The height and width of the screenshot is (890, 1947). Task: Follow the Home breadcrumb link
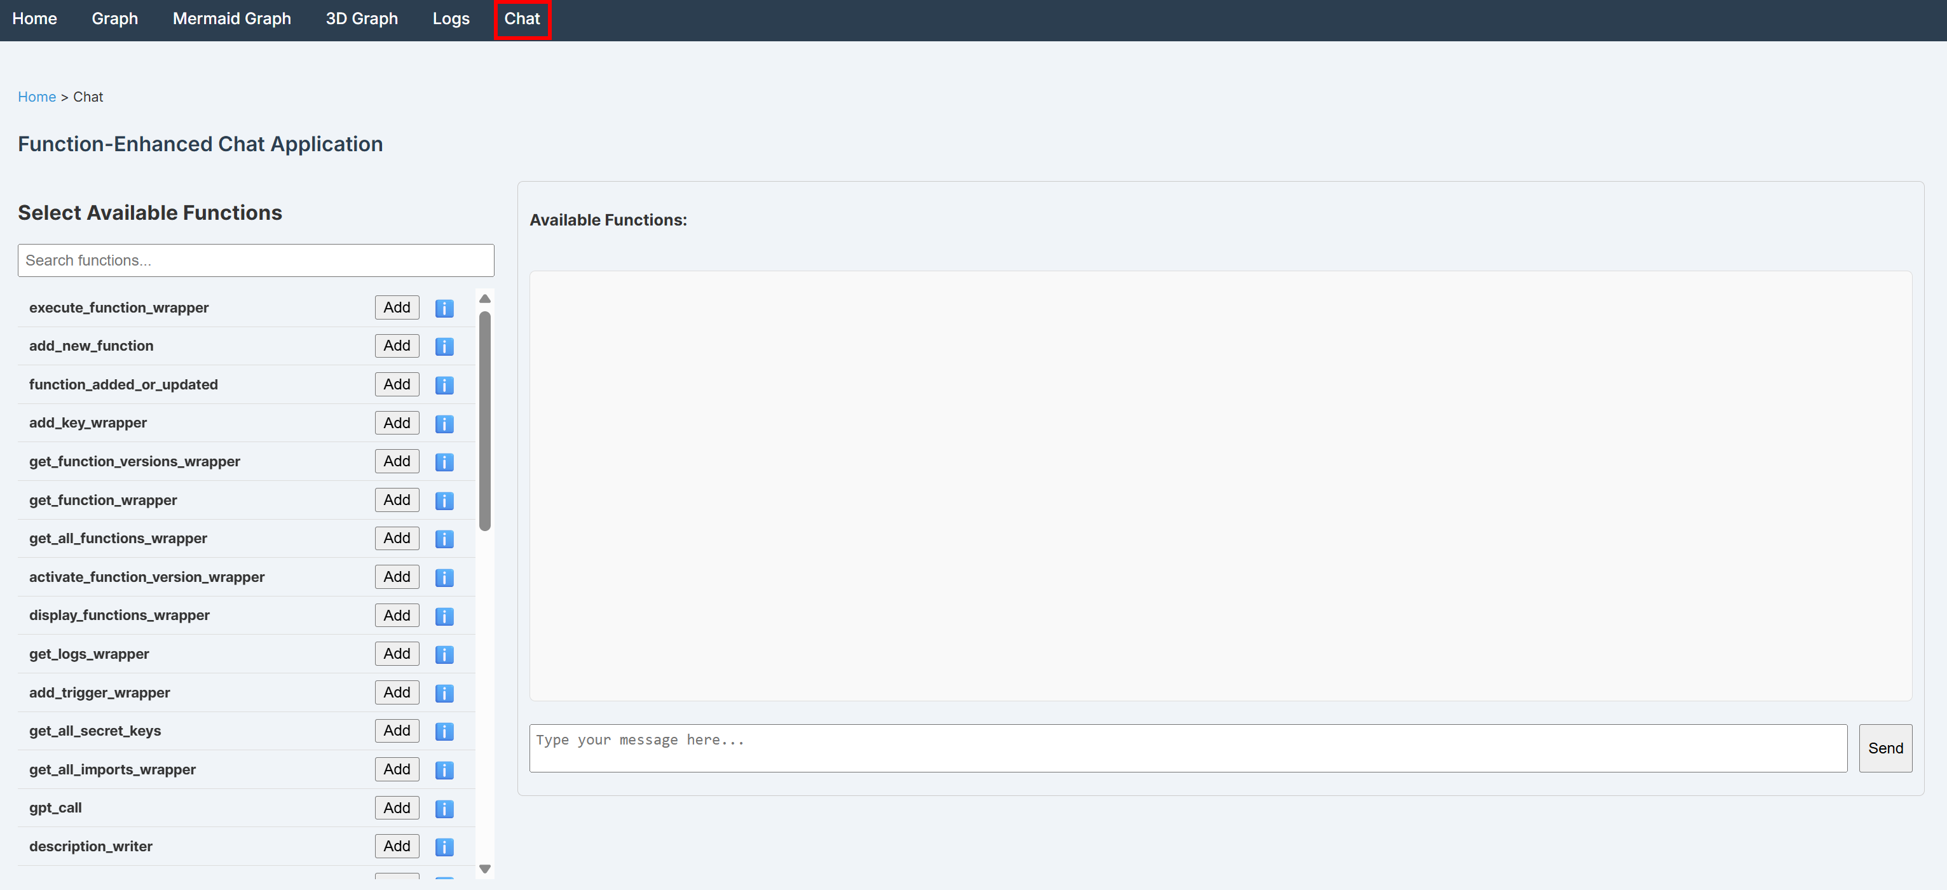36,97
